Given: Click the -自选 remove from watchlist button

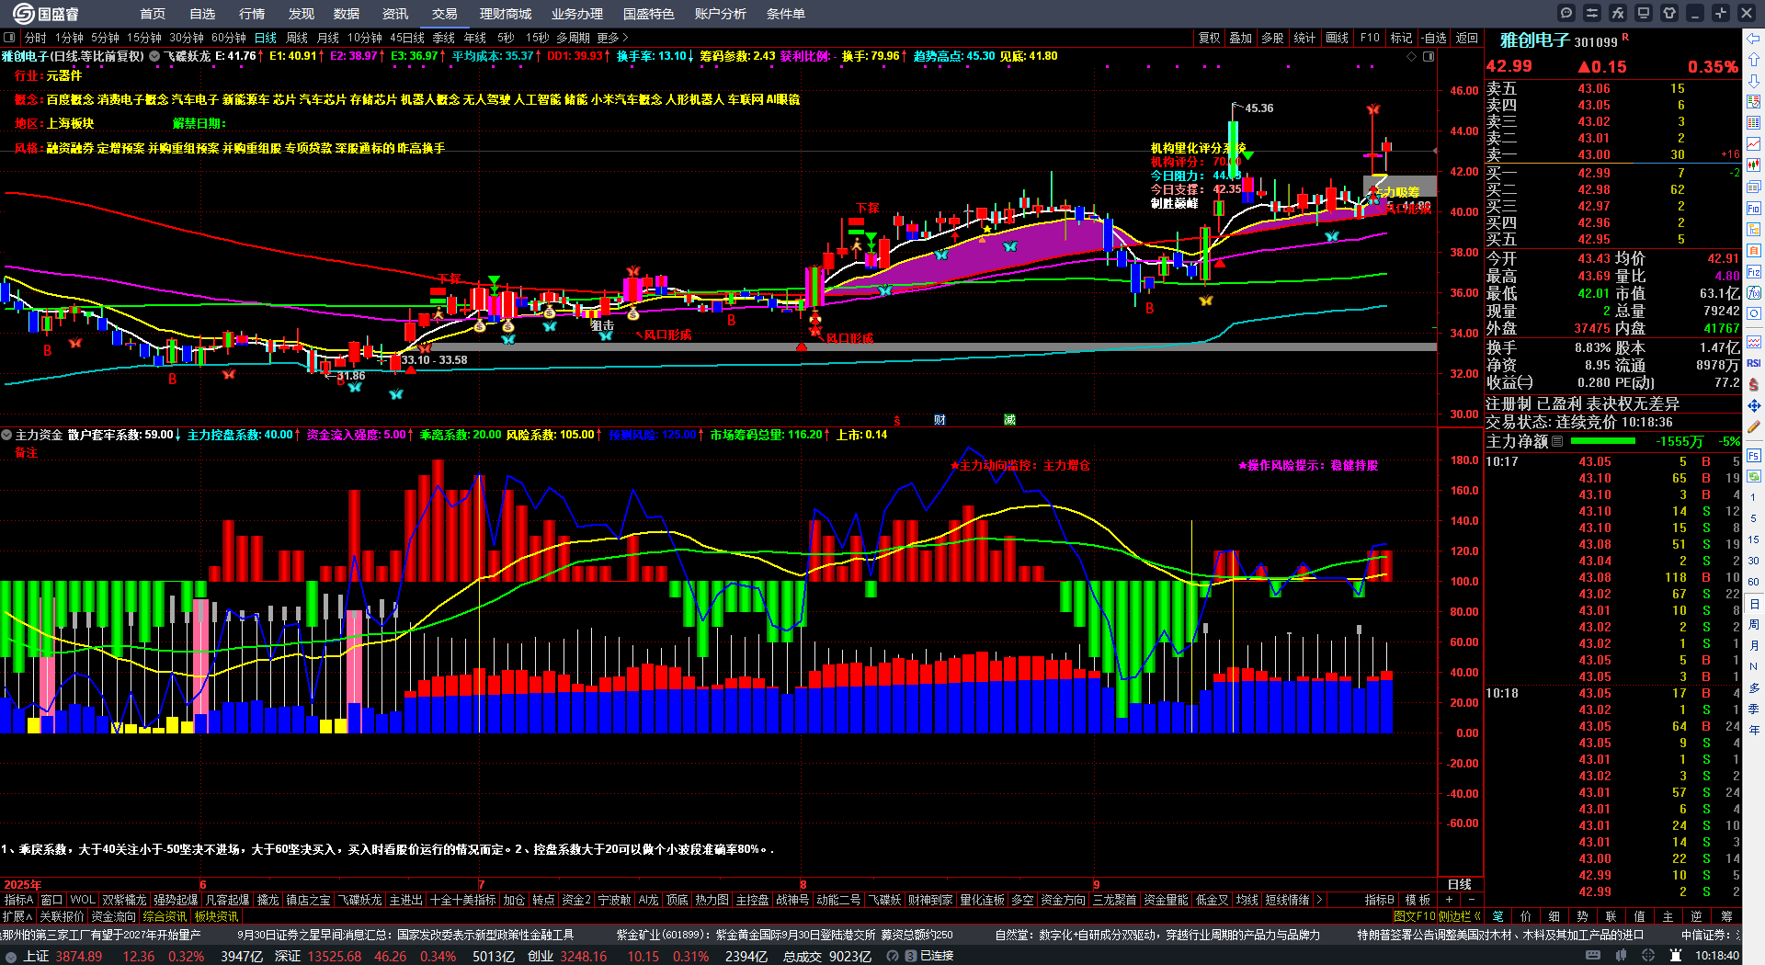Looking at the screenshot, I should coord(1434,38).
